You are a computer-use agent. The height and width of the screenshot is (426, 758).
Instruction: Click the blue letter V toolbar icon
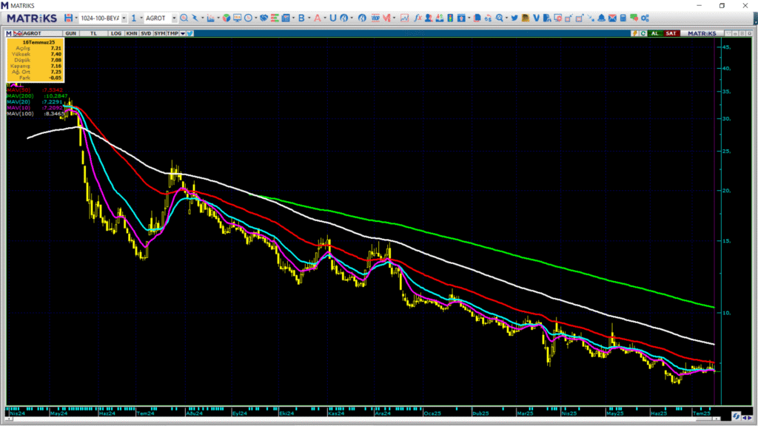pyautogui.click(x=536, y=18)
